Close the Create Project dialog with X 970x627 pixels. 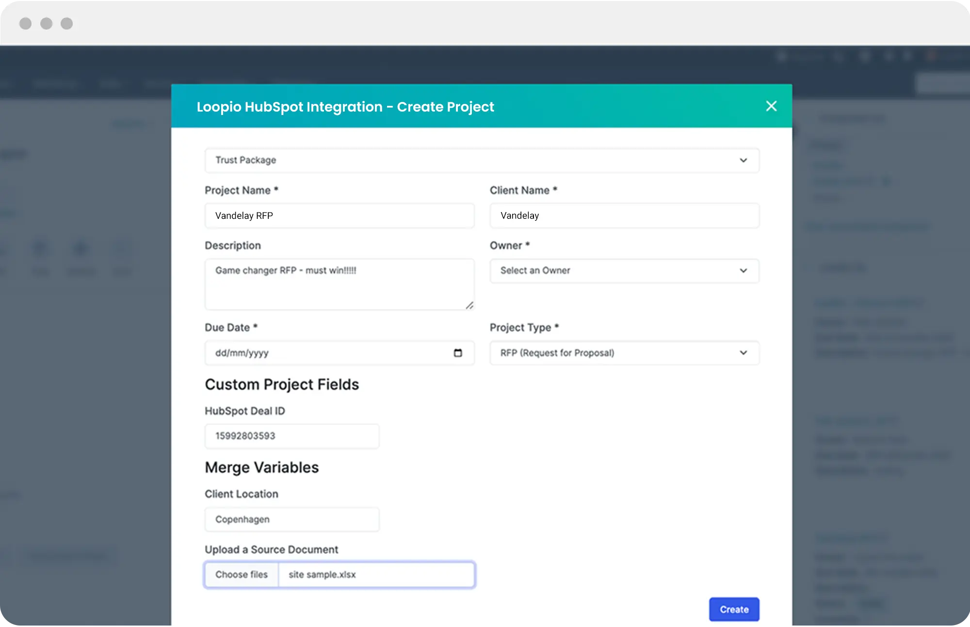[771, 106]
